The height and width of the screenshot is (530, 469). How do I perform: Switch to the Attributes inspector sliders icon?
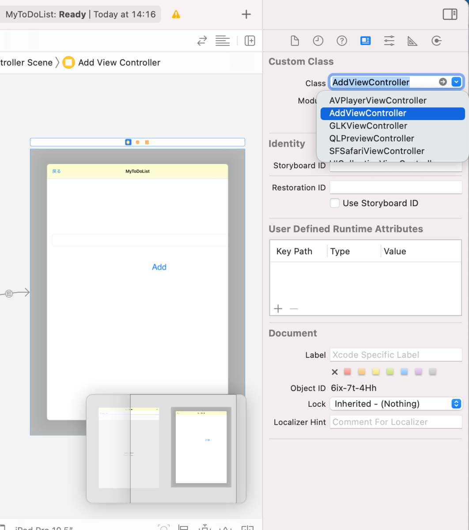point(389,41)
